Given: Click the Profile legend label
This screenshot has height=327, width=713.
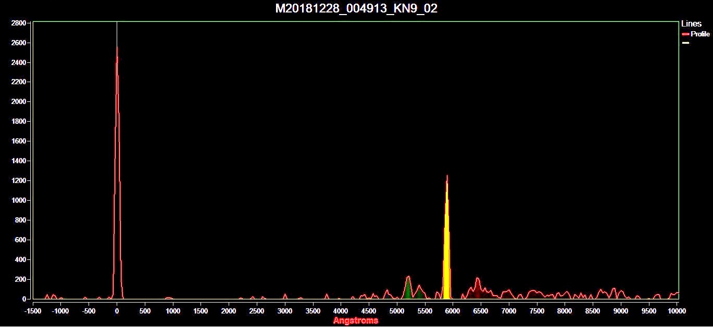Looking at the screenshot, I should [700, 34].
